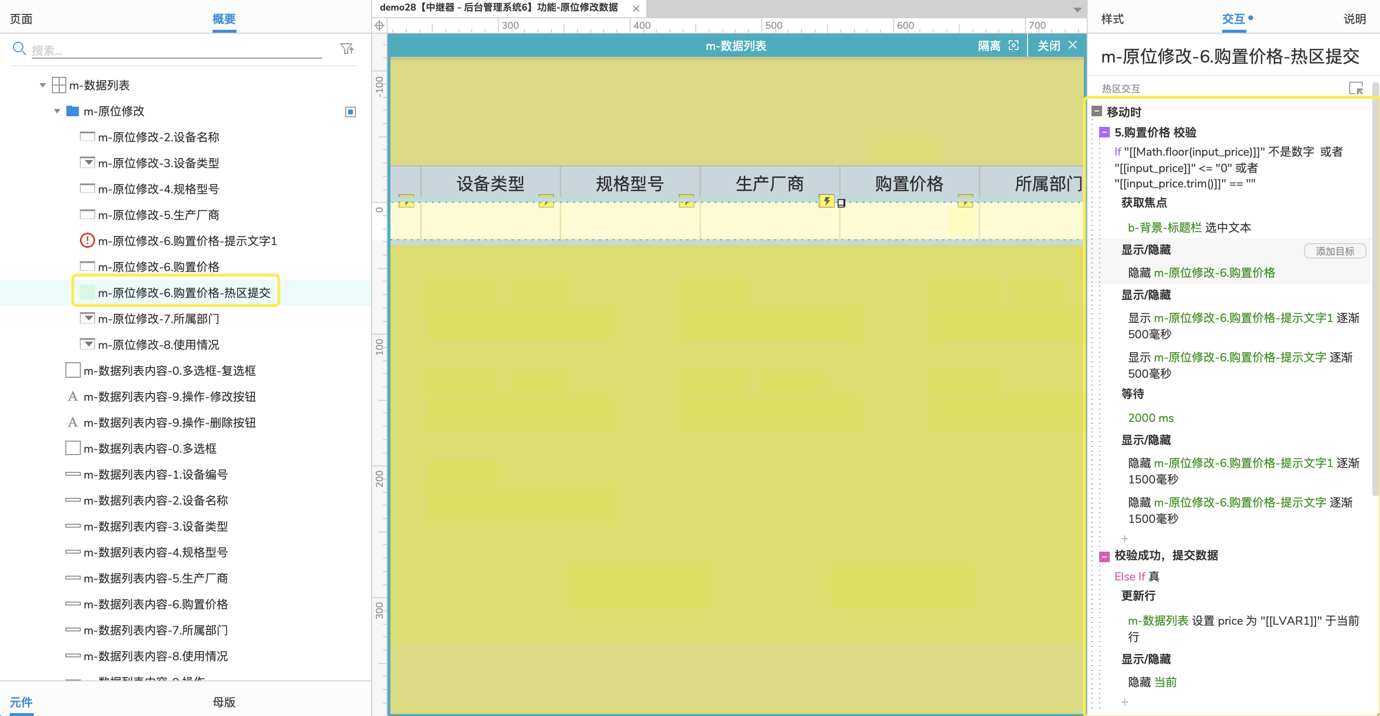Screen dimensions: 1380x716
Task: Click the 生产厂商 column header on canvas
Action: coord(769,184)
